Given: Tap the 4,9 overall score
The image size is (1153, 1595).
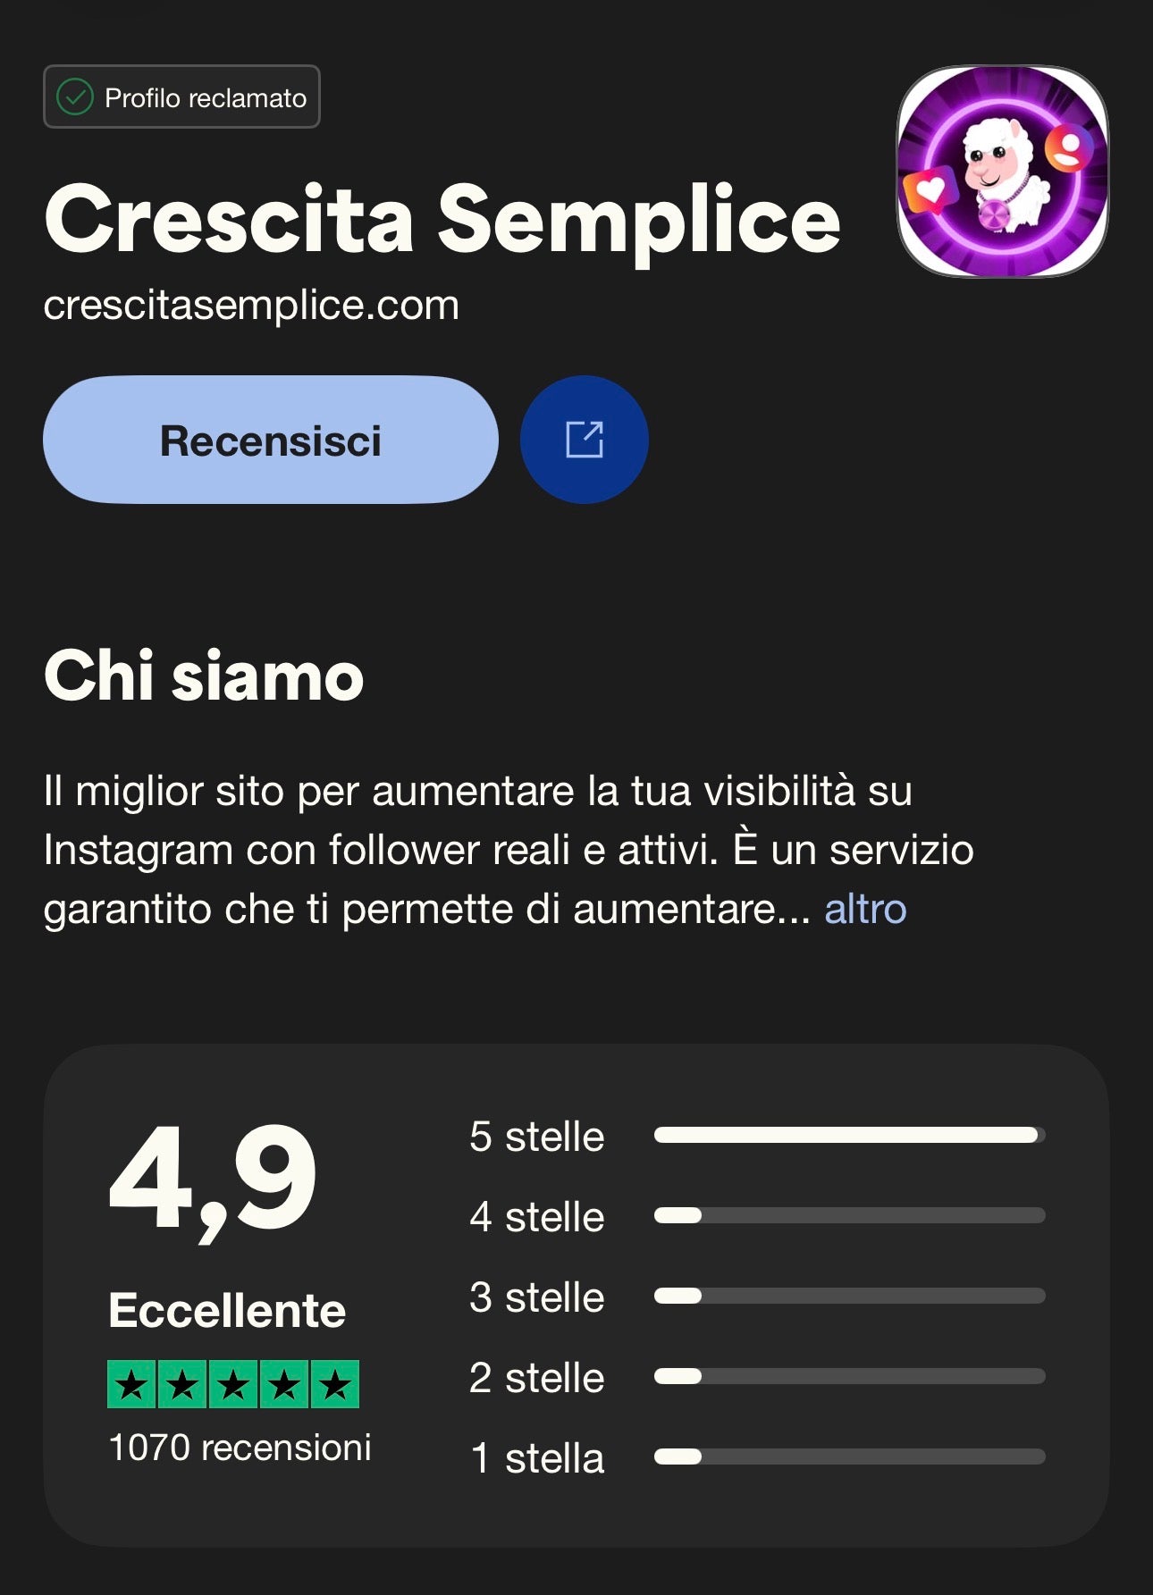Looking at the screenshot, I should 213,1178.
